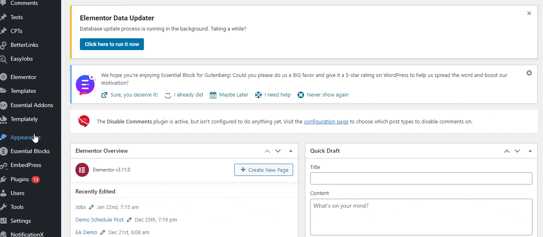This screenshot has width=543, height=237.
Task: Click the 'Dec 21st, 6:08 am' timestamp
Action: tap(129, 233)
